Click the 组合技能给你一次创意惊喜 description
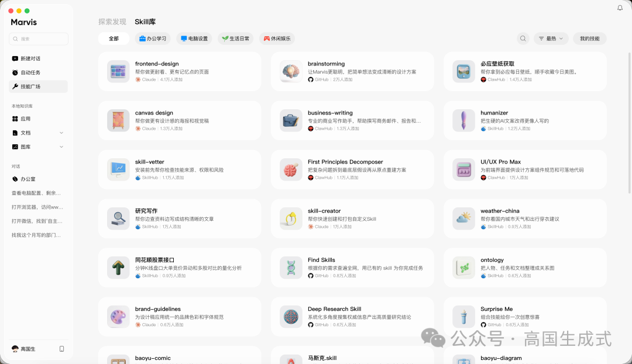 (x=510, y=317)
